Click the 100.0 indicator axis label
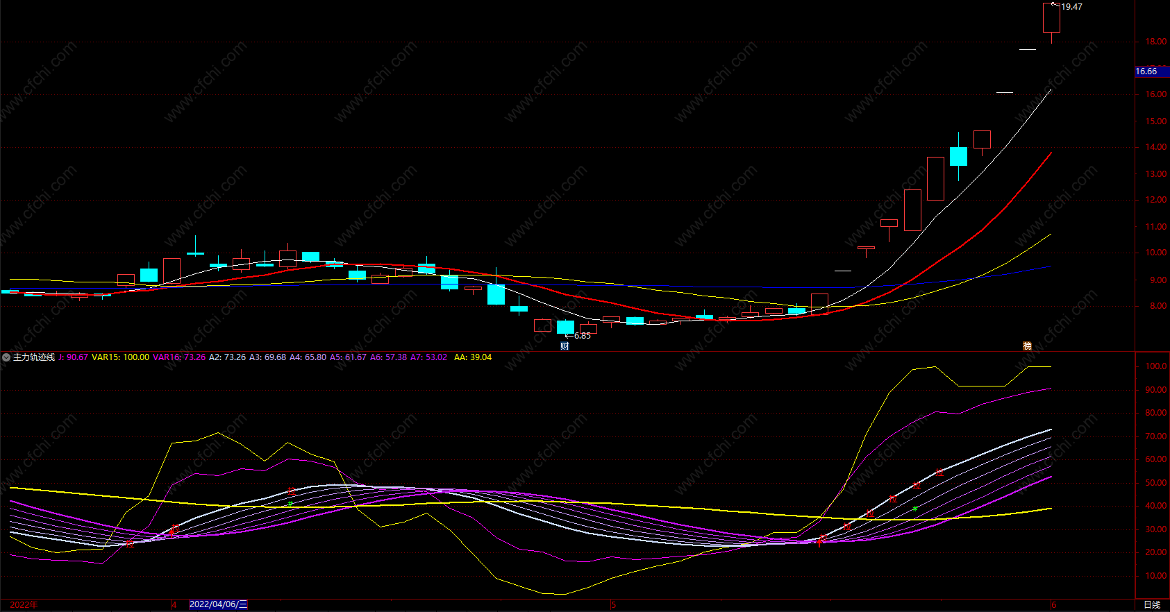 [1156, 366]
